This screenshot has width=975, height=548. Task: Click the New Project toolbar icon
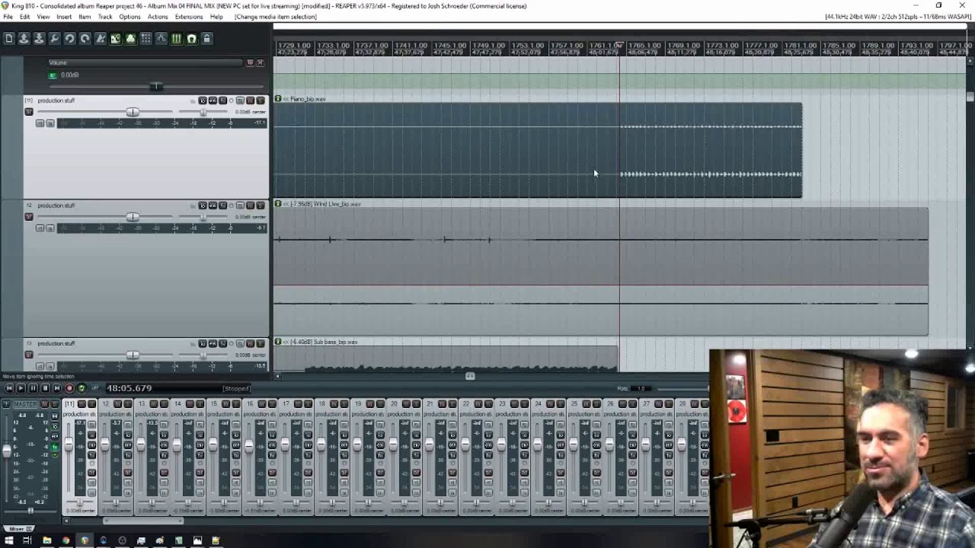[x=8, y=39]
